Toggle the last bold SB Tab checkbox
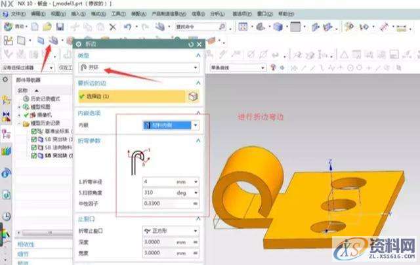The height and width of the screenshot is (265, 420). click(33, 155)
